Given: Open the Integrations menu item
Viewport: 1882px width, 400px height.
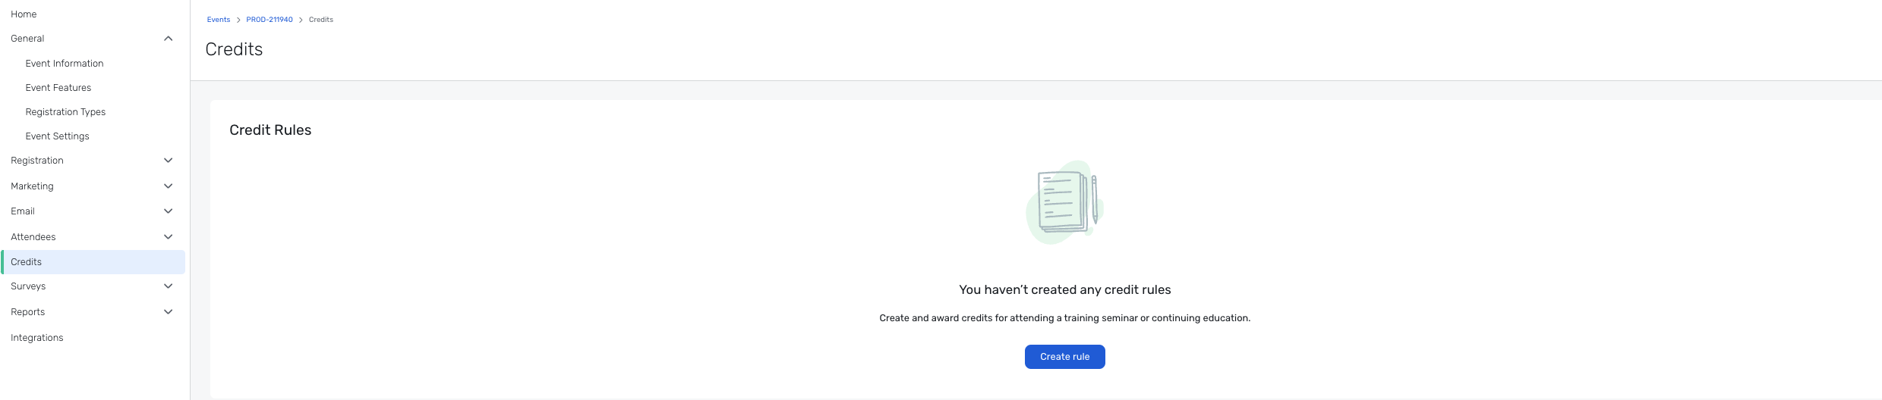Looking at the screenshot, I should pyautogui.click(x=37, y=338).
